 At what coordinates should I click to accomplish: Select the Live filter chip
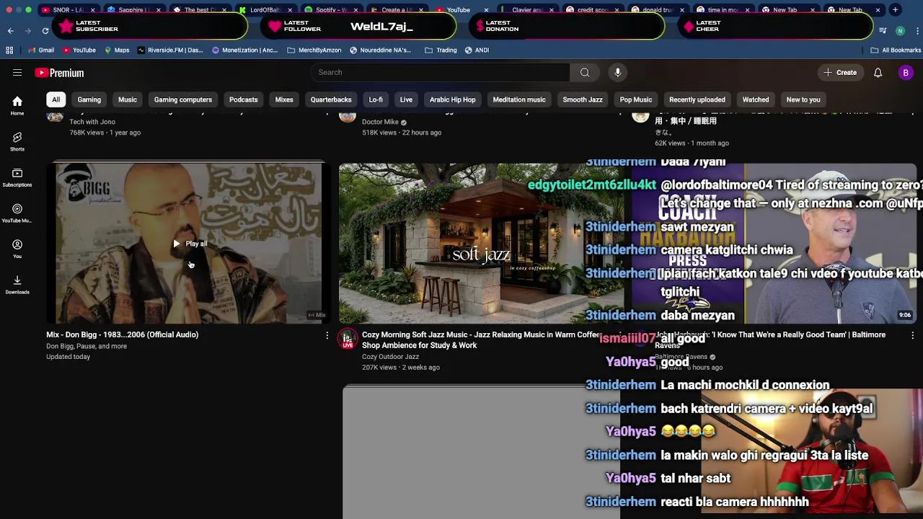[x=406, y=99]
